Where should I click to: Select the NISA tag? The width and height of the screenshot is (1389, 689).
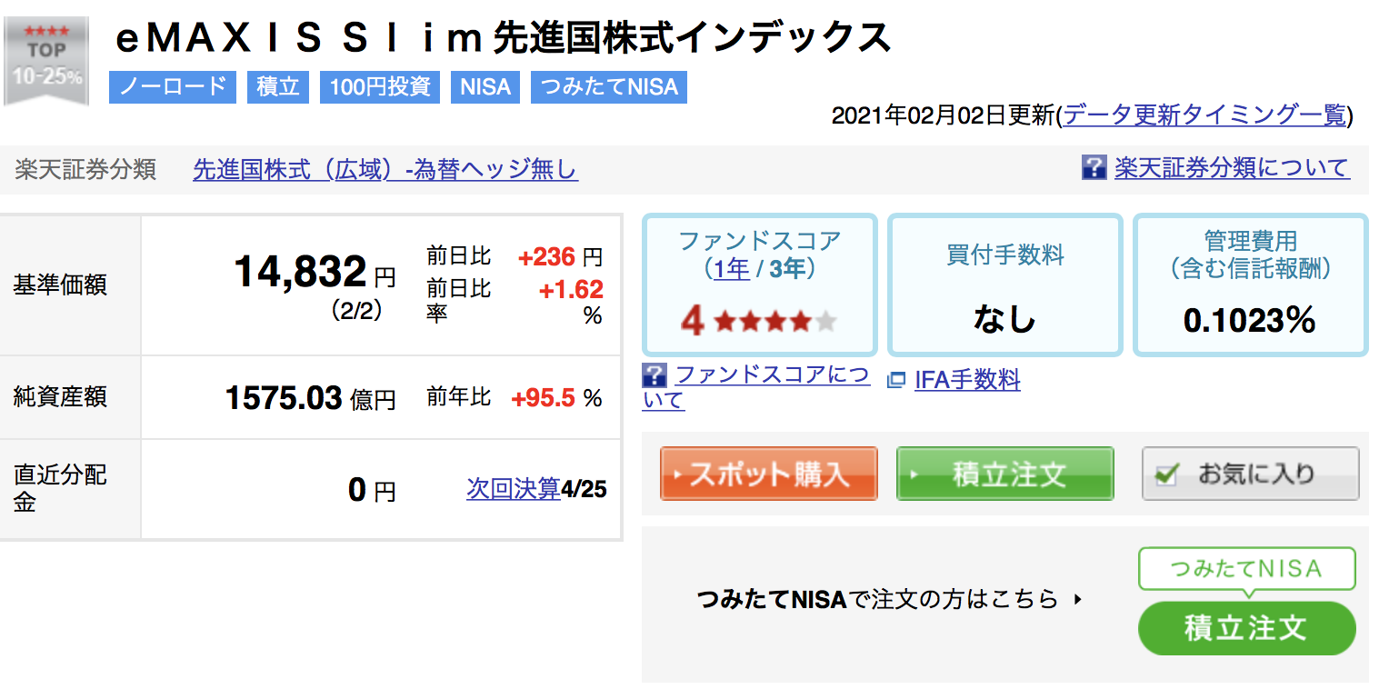(485, 87)
